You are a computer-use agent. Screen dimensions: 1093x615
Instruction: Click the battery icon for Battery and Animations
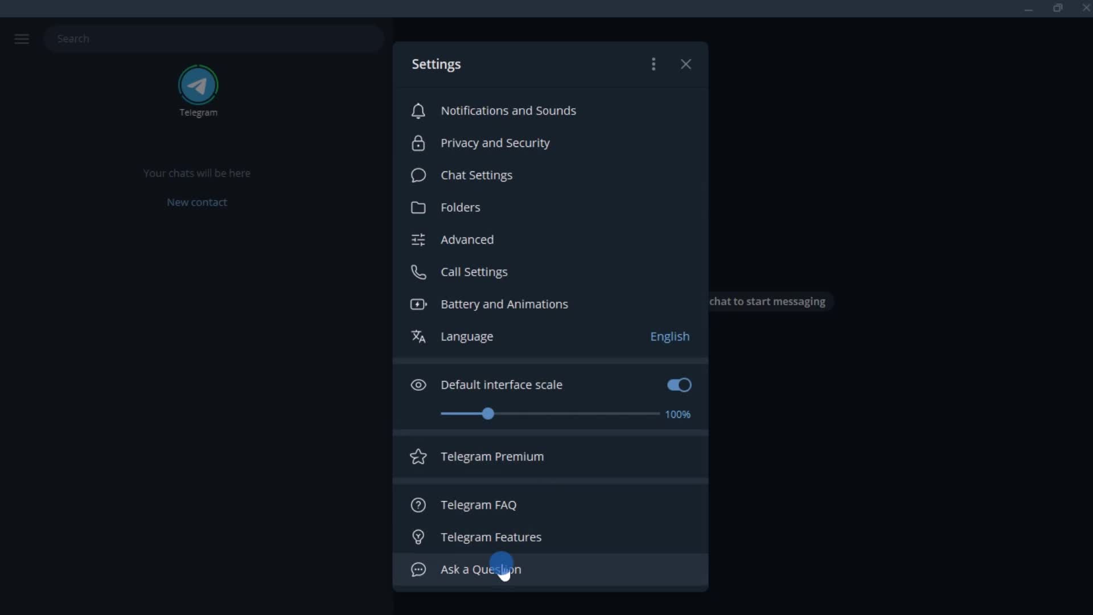pyautogui.click(x=418, y=305)
